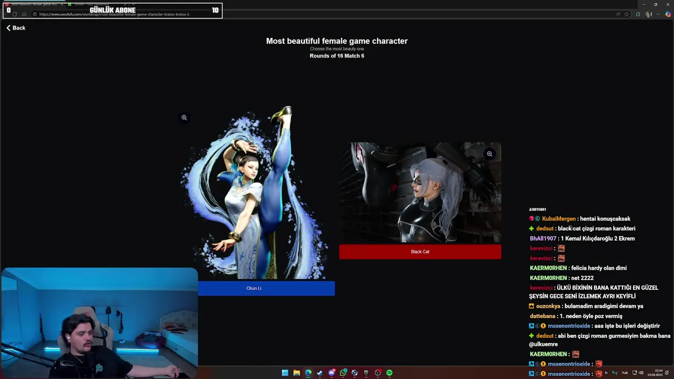
Task: Click chat message 'net 2222'
Action: 582,278
